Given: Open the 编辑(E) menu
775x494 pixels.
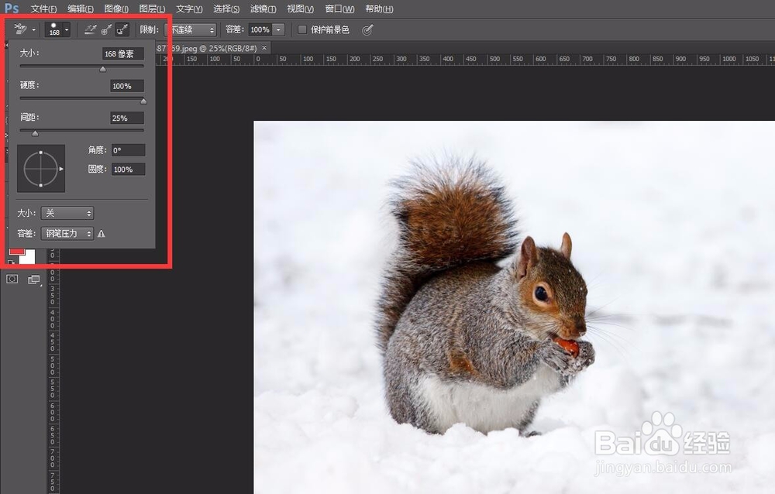Looking at the screenshot, I should (80, 9).
